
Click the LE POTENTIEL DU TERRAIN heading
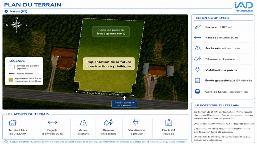217,105
